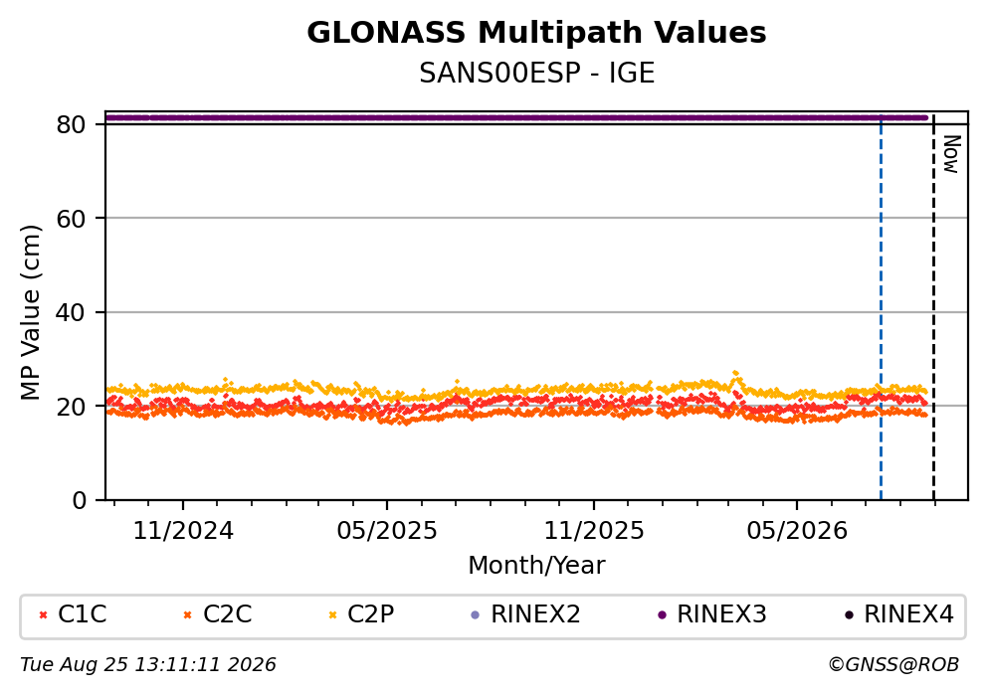Click the purple RINEX3 data line at top

pos(516,117)
